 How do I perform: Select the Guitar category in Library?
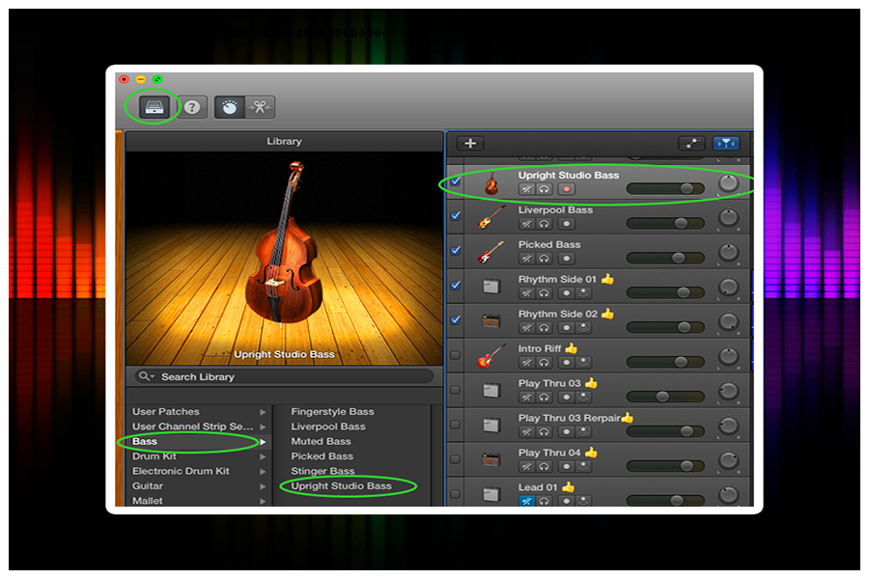pos(148,486)
